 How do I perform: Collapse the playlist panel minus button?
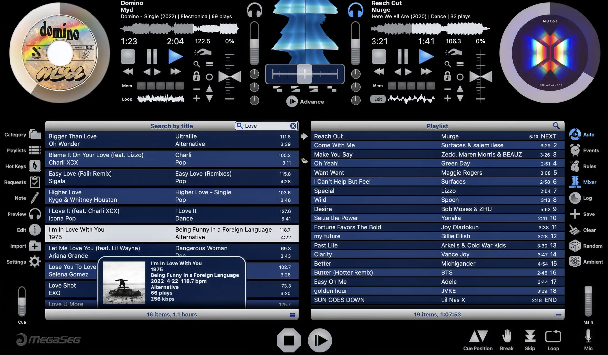click(x=558, y=315)
